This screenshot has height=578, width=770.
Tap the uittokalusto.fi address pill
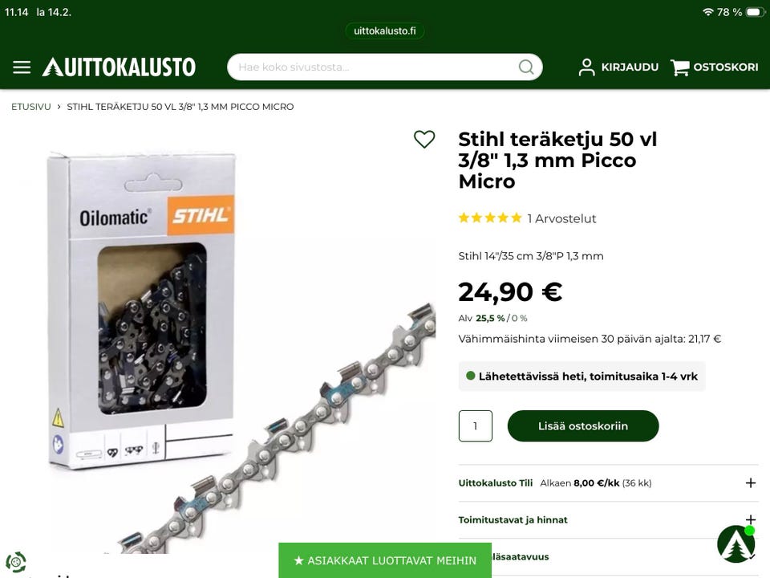click(384, 31)
